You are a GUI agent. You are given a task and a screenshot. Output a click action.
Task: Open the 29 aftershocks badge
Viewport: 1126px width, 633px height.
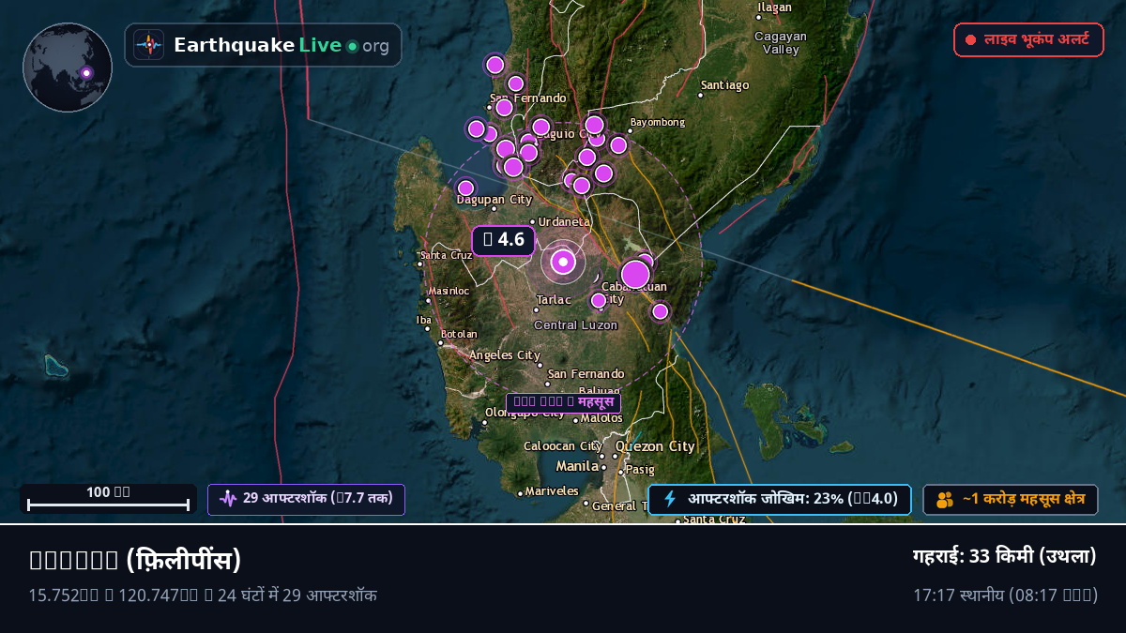click(x=306, y=499)
